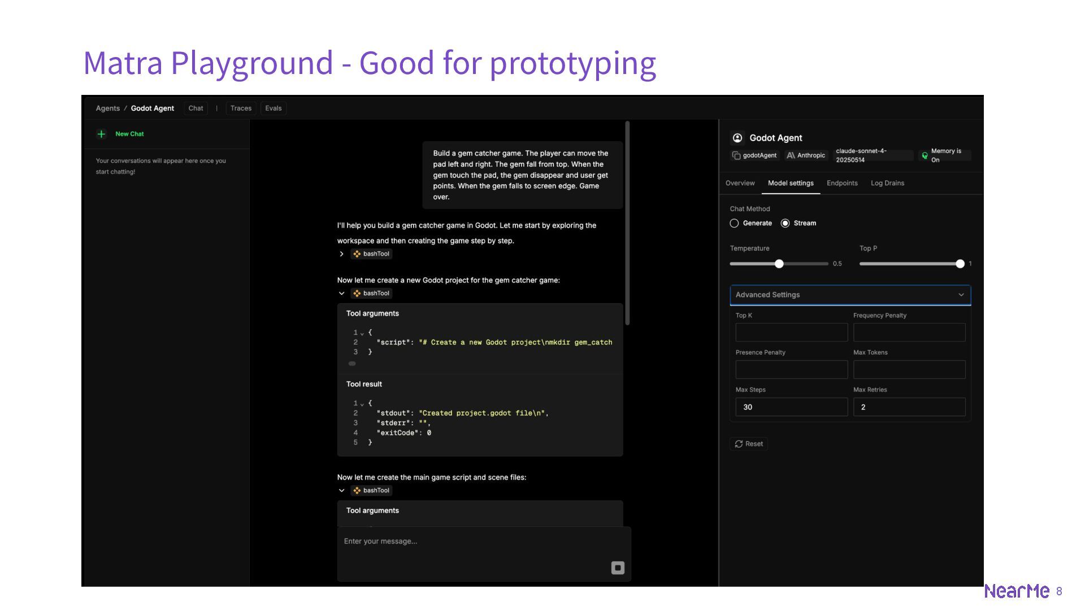Click the godotAgent copy ID icon

point(736,155)
